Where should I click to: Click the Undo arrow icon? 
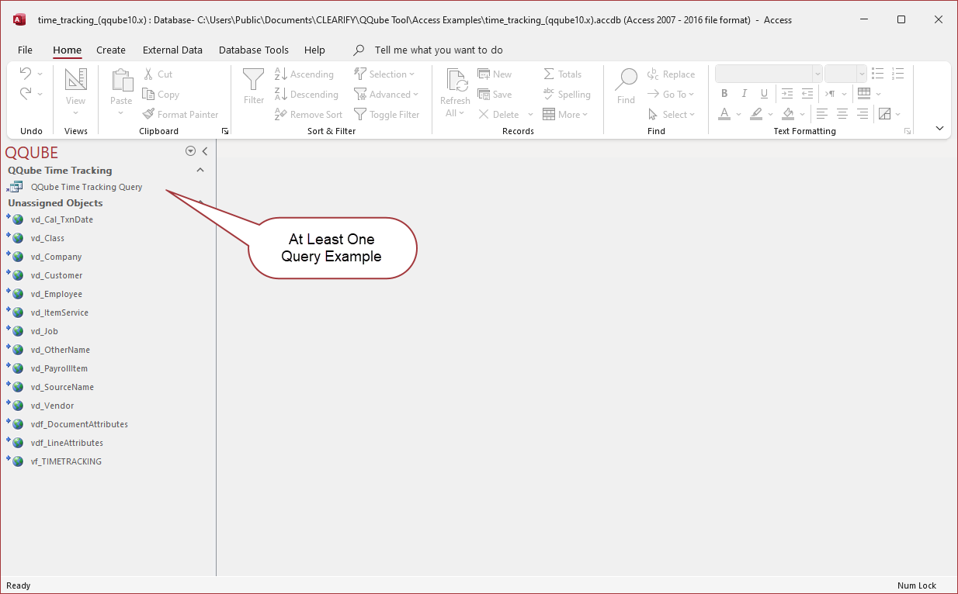point(26,74)
